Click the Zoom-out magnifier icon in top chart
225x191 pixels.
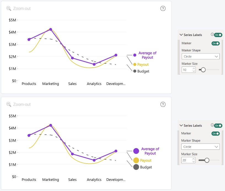click(9, 9)
